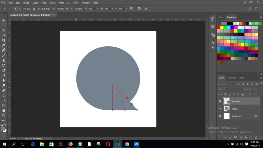Click the foreground color box
263x148 pixels.
pyautogui.click(x=2, y=129)
